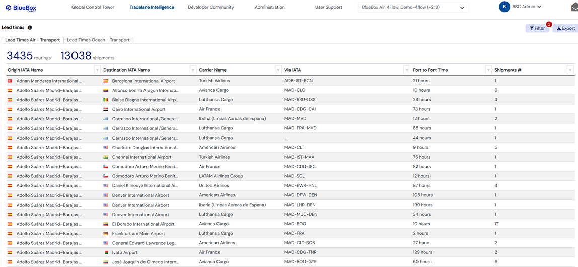Click the Egypt flag beside Cairo International Airport
This screenshot has width=578, height=267.
click(105, 109)
